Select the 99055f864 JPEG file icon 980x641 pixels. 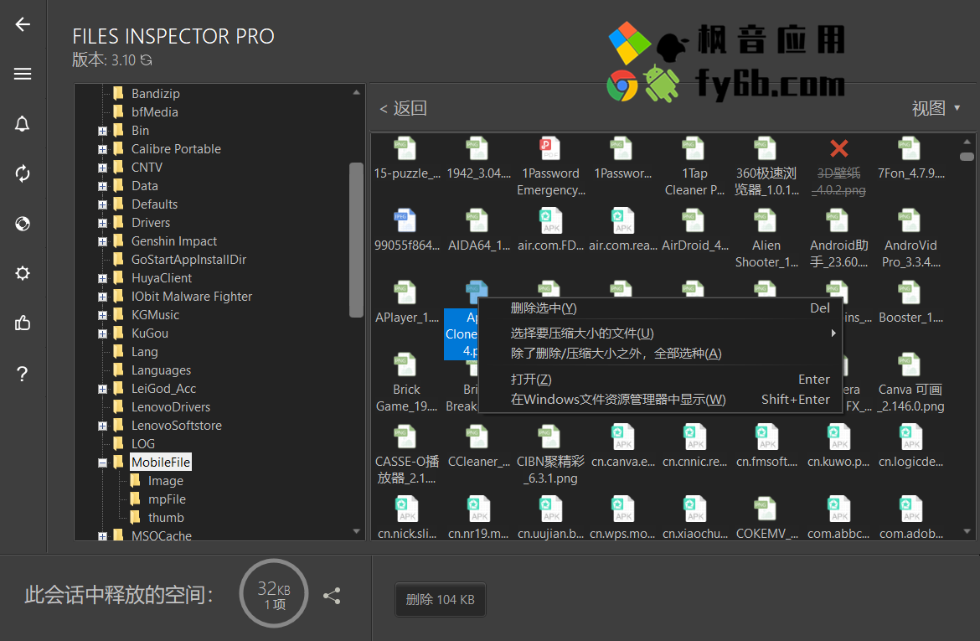(x=405, y=220)
